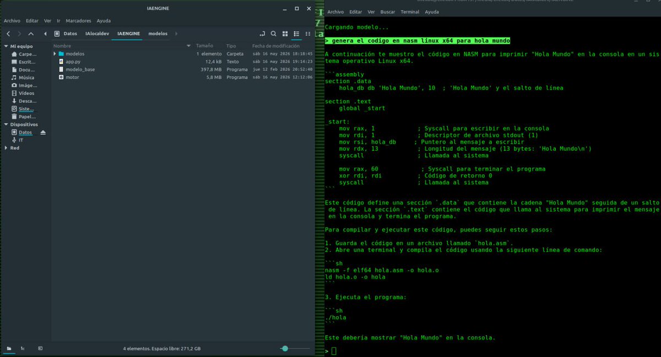Open Vídeos in the sidebar
Screen dimensions: 661x357
click(x=23, y=93)
